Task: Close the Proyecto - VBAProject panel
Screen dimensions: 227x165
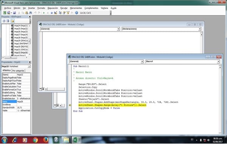Action: point(30,17)
